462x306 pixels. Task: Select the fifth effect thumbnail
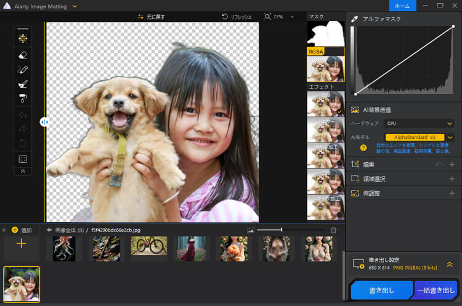click(326, 208)
